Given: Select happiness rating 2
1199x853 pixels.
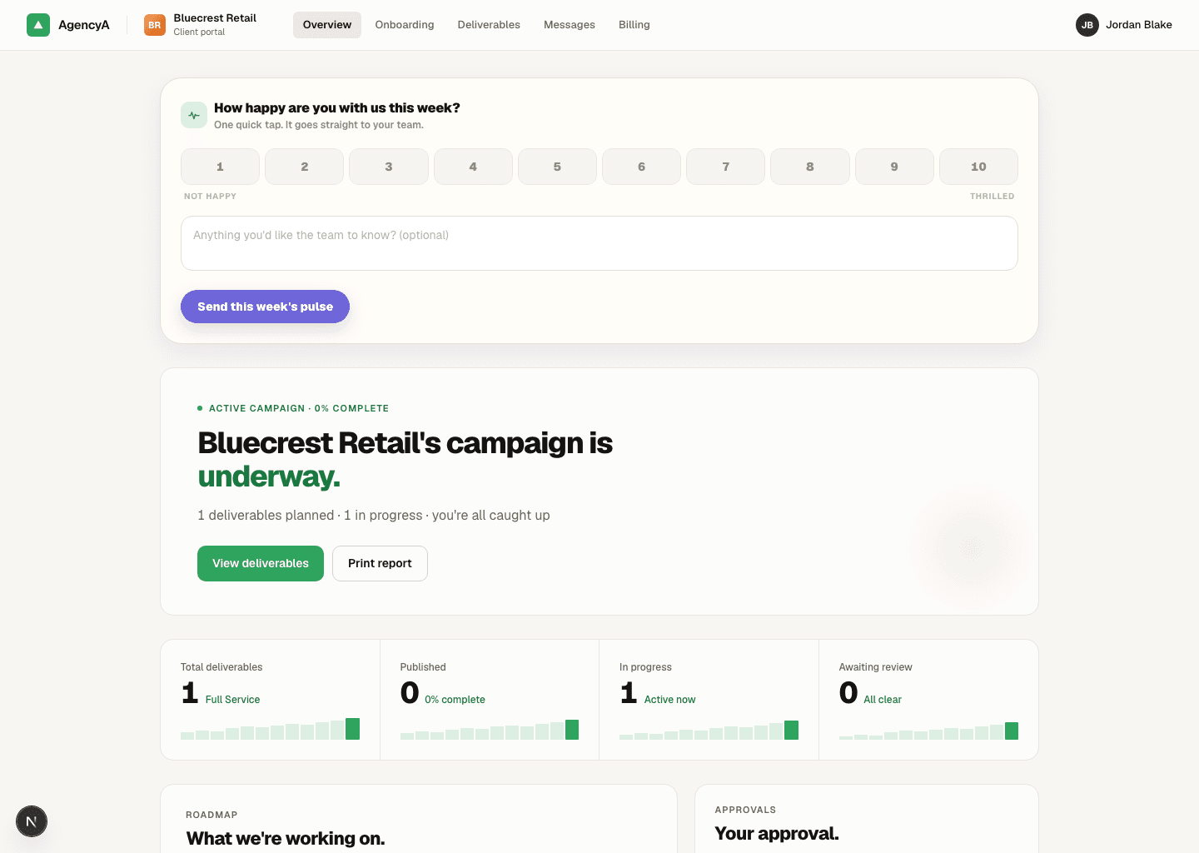Looking at the screenshot, I should [305, 167].
